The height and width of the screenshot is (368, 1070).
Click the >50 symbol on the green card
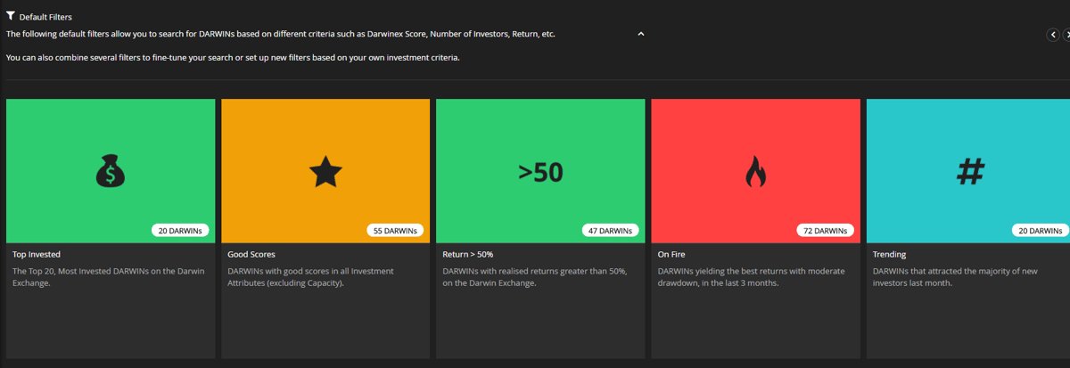(x=540, y=171)
